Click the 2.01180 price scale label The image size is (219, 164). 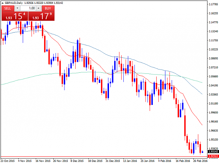[213, 104]
